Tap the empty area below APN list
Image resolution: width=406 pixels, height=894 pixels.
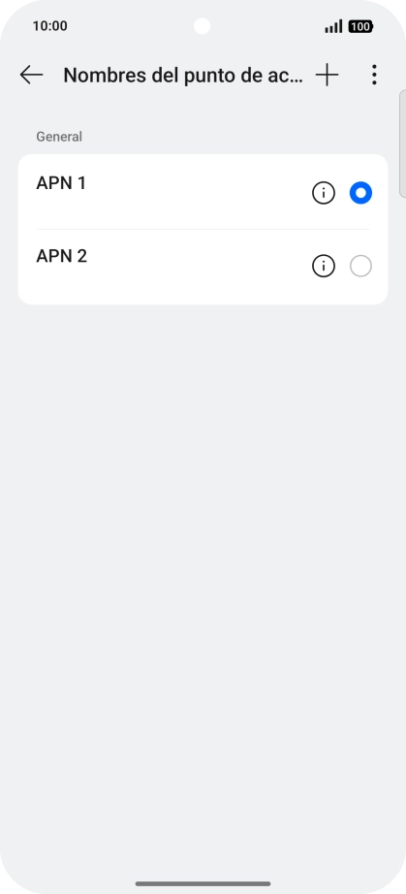click(203, 570)
